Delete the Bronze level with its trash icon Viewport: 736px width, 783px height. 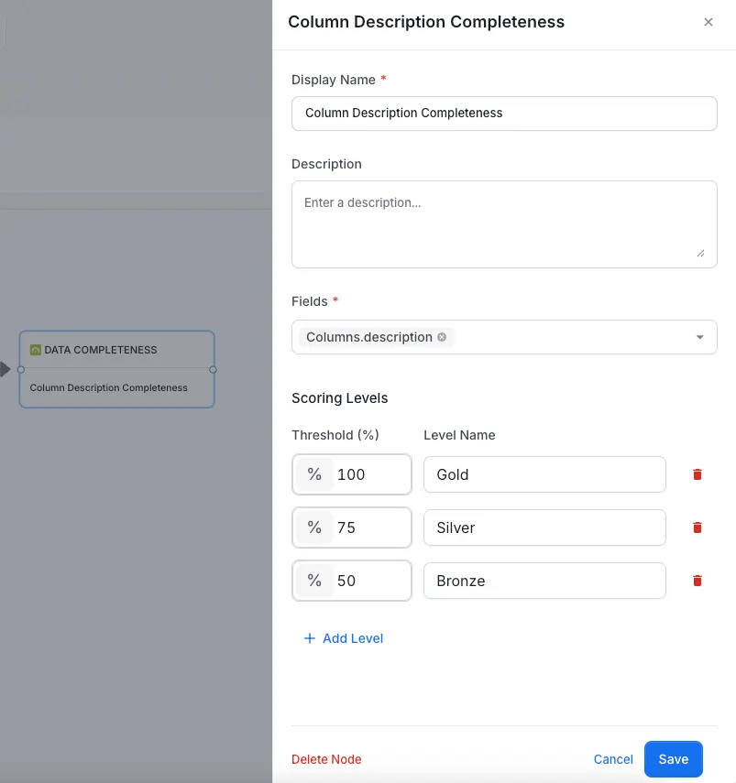coord(697,581)
